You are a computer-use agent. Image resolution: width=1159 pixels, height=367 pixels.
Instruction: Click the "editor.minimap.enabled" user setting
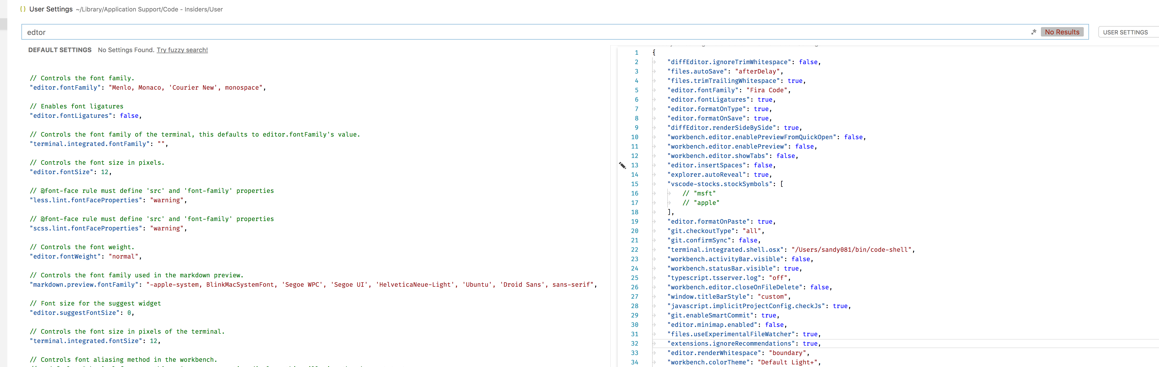click(728, 325)
